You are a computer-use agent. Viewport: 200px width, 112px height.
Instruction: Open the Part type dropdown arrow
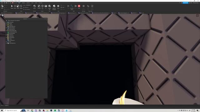click(42, 9)
